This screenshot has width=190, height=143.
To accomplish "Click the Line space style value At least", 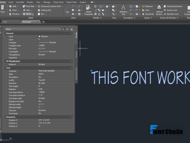I will point(41,98).
